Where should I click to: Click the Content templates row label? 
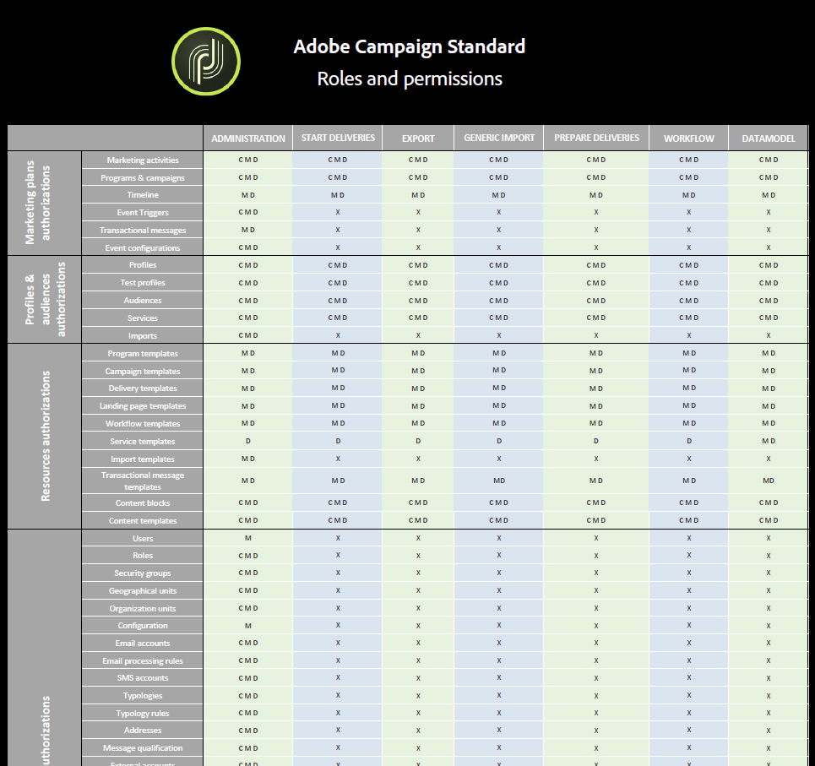[x=143, y=521]
